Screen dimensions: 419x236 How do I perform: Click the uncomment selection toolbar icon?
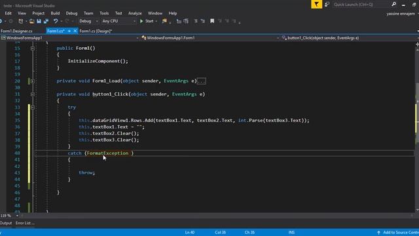[x=186, y=21]
